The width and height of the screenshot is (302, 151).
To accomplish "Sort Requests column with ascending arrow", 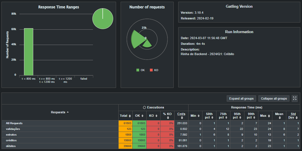I will (x=68, y=112).
